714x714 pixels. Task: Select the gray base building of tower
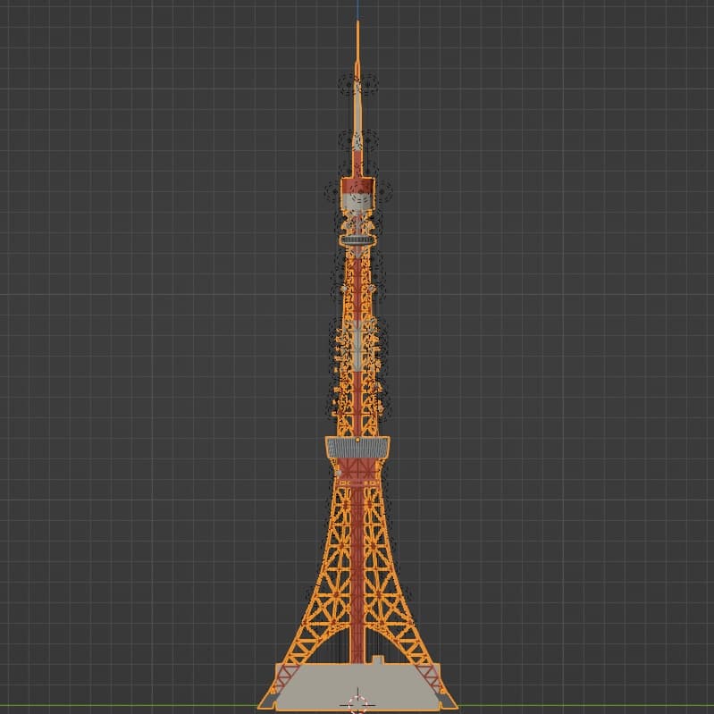click(358, 686)
